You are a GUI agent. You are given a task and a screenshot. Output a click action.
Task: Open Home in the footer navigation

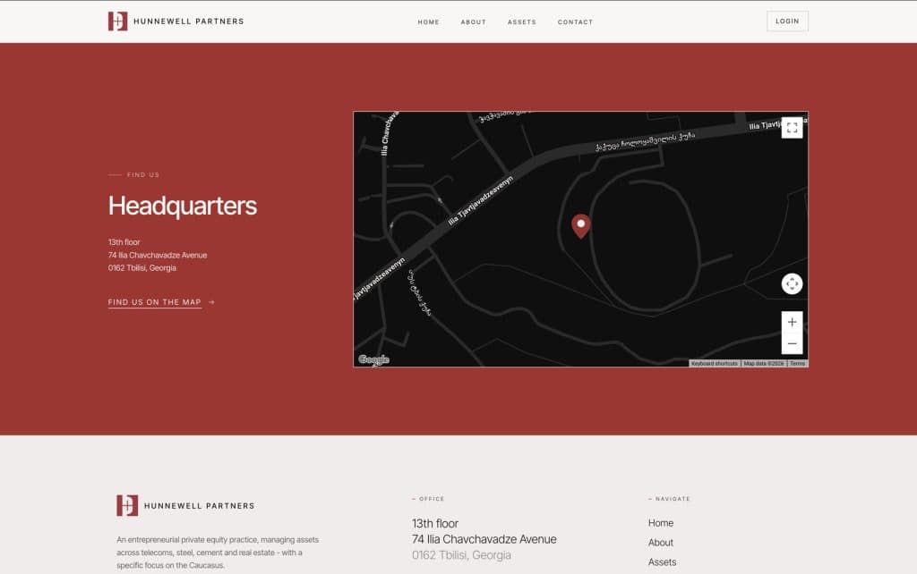(660, 523)
